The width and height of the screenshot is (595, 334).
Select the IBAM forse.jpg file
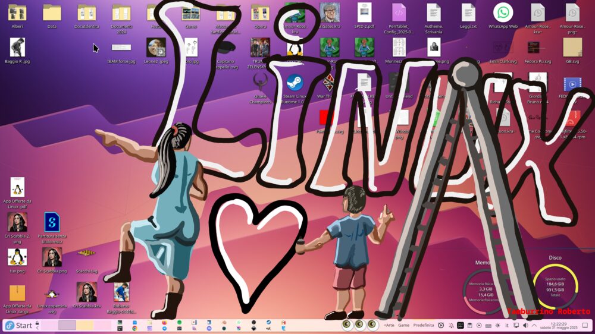tap(121, 53)
